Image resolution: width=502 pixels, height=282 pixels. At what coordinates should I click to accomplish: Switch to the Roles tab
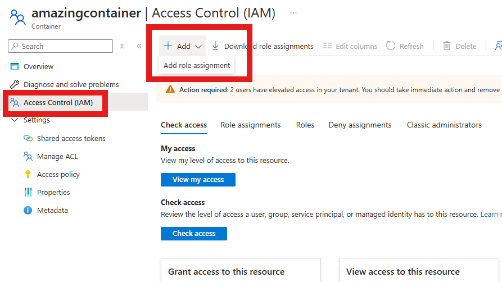coord(305,125)
